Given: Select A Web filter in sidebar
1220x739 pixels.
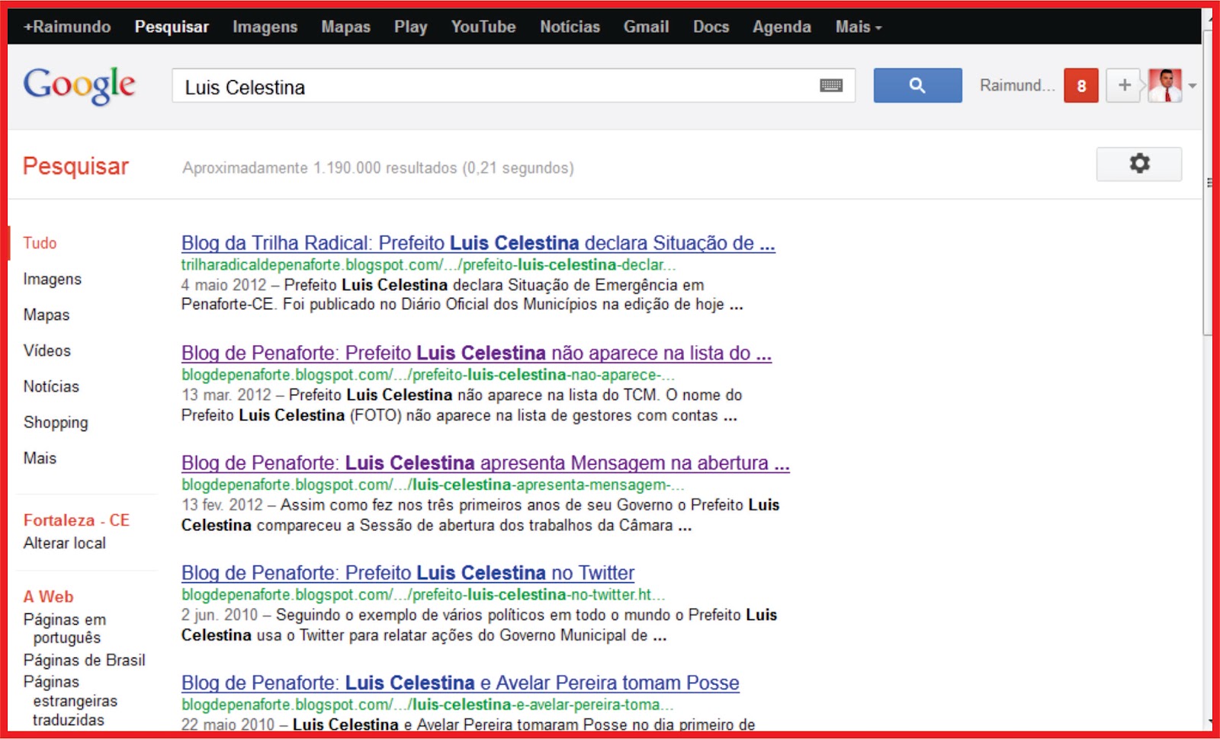Looking at the screenshot, I should [48, 597].
